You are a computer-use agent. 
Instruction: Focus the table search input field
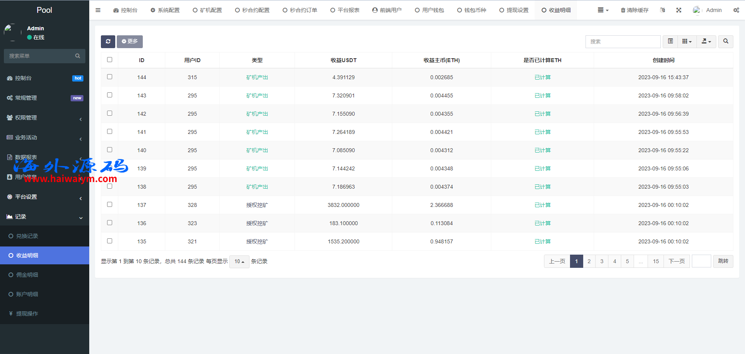[x=623, y=42]
